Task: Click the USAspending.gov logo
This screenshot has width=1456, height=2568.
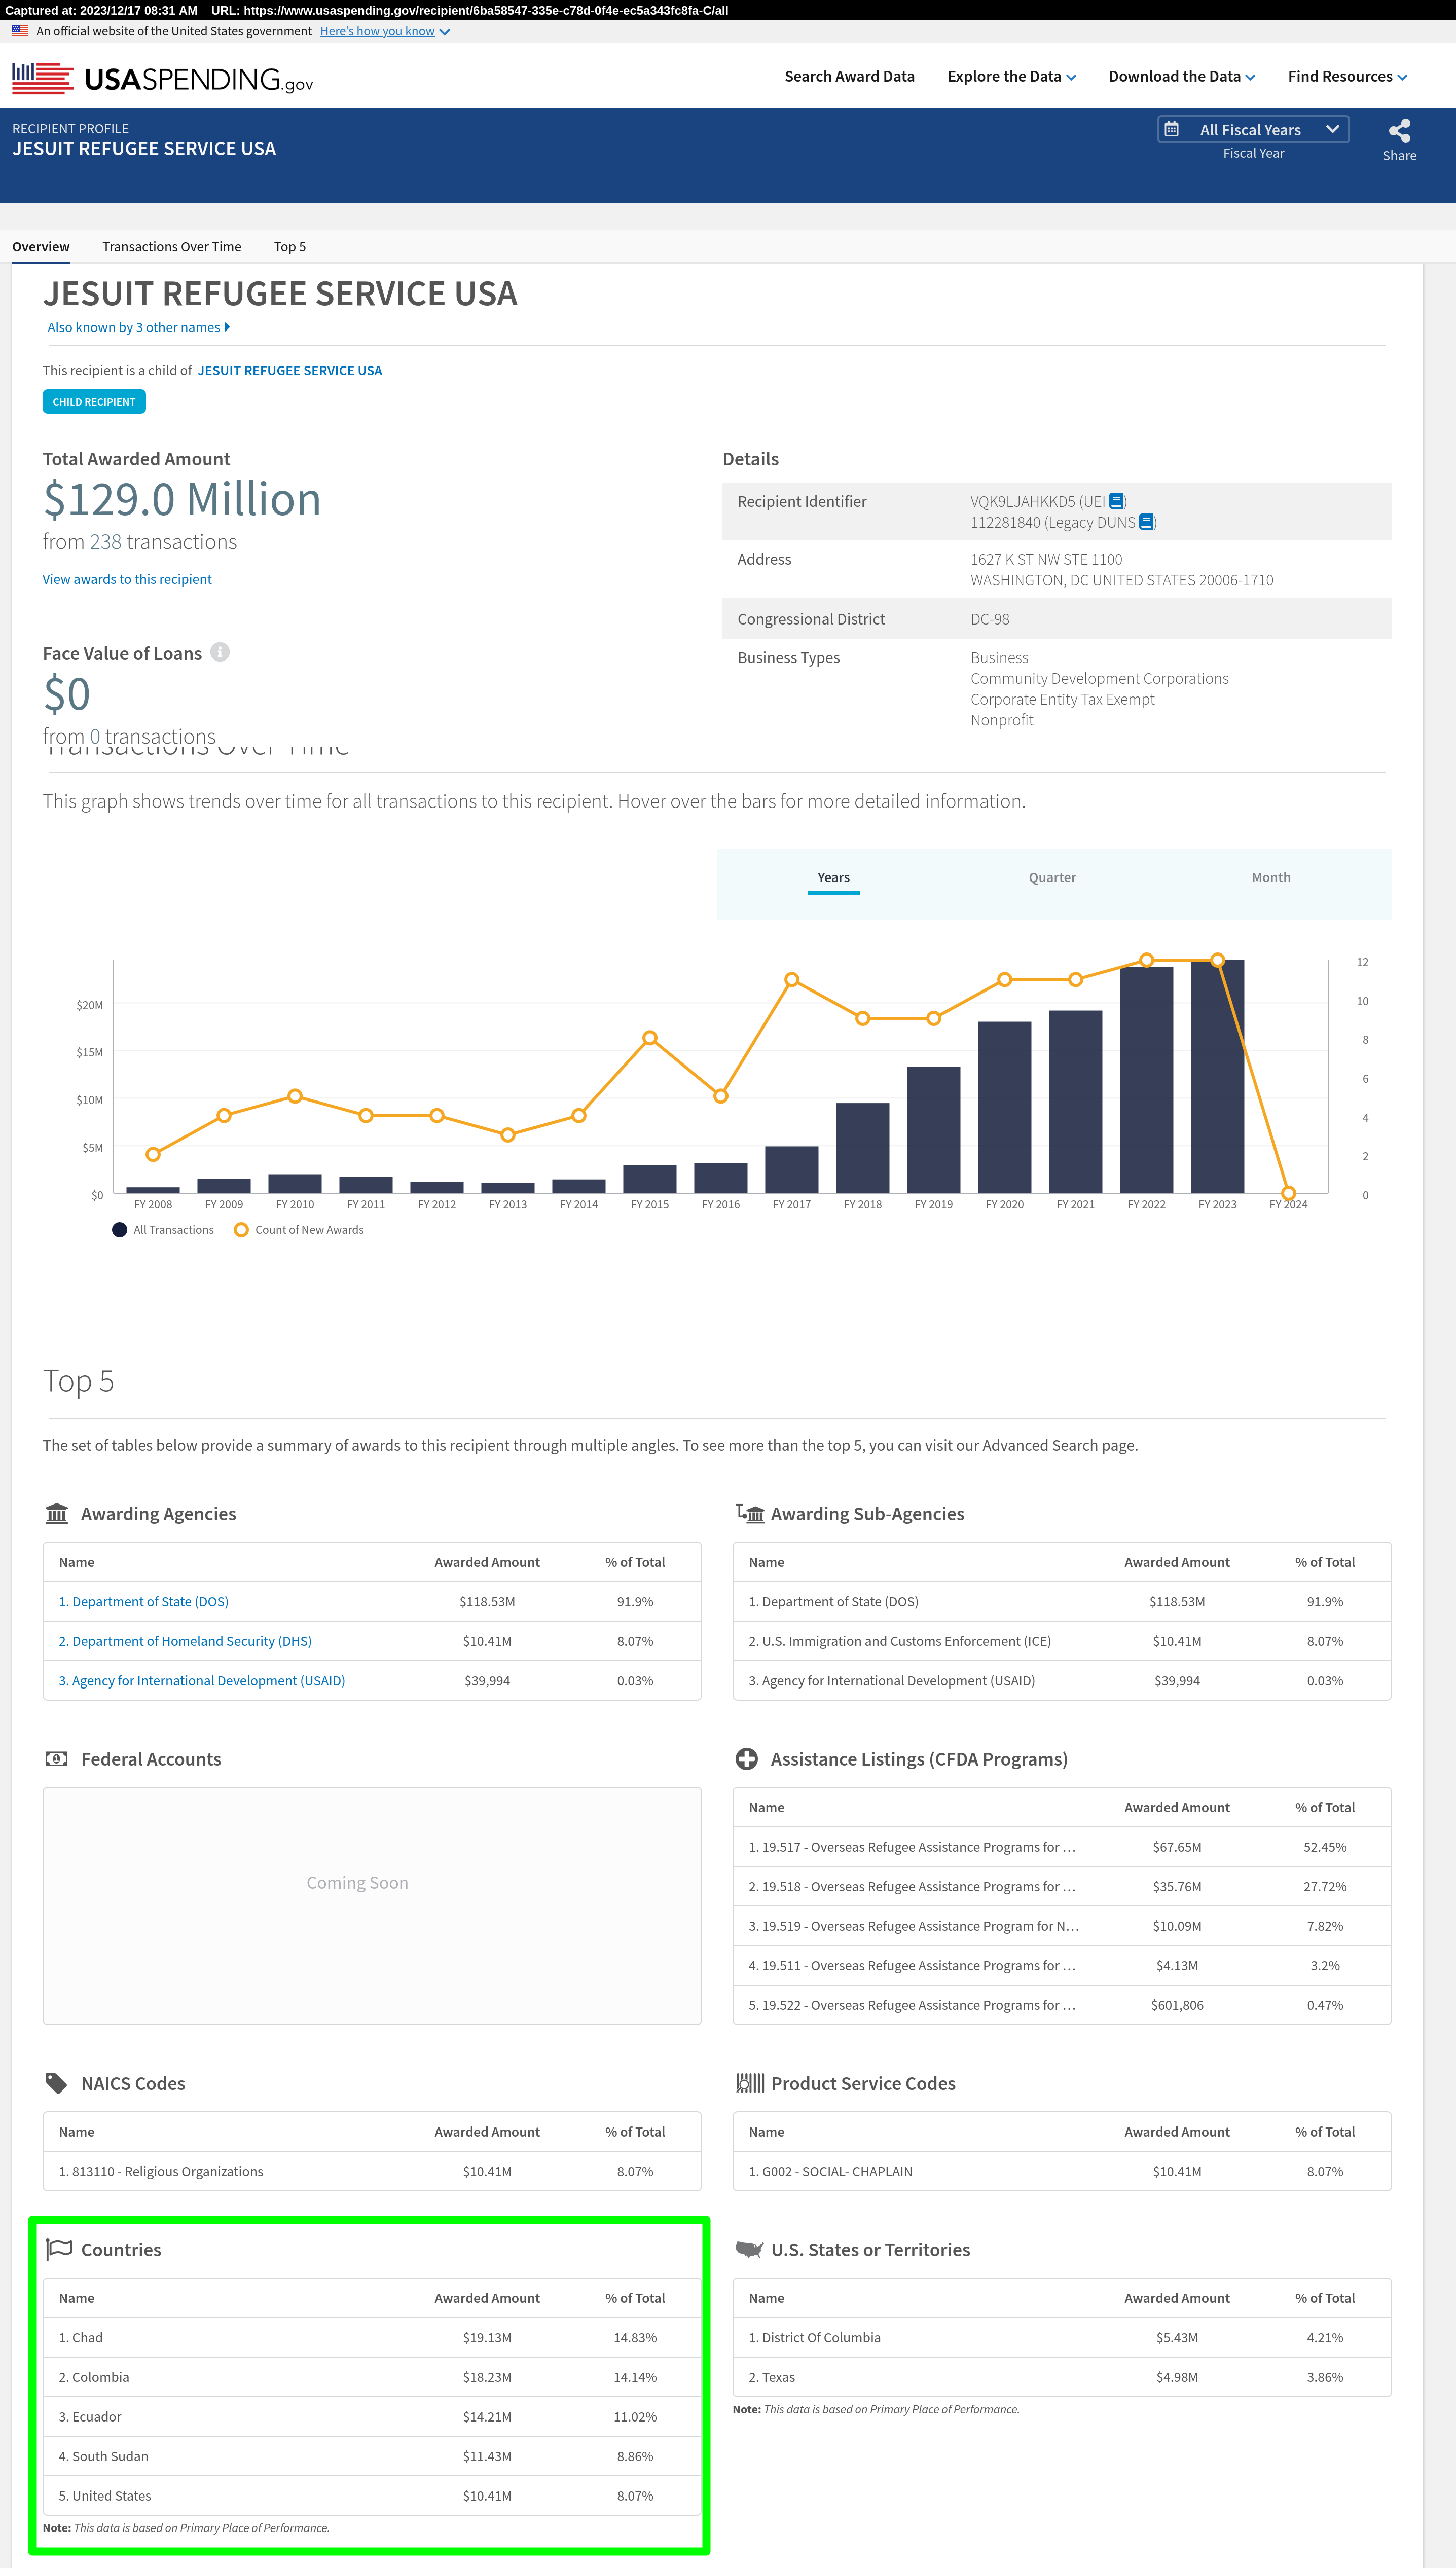Action: pyautogui.click(x=163, y=78)
